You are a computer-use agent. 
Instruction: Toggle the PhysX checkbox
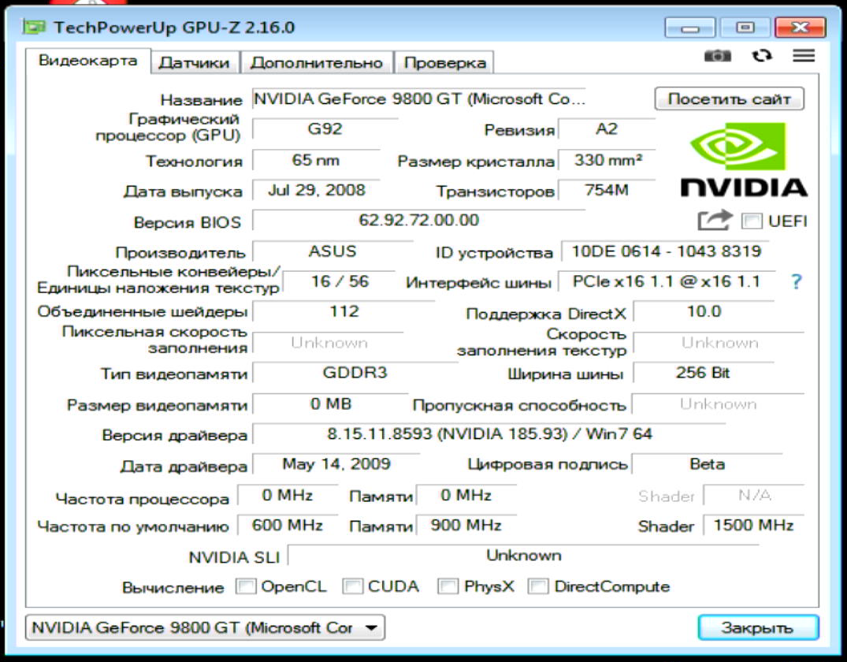pos(448,586)
